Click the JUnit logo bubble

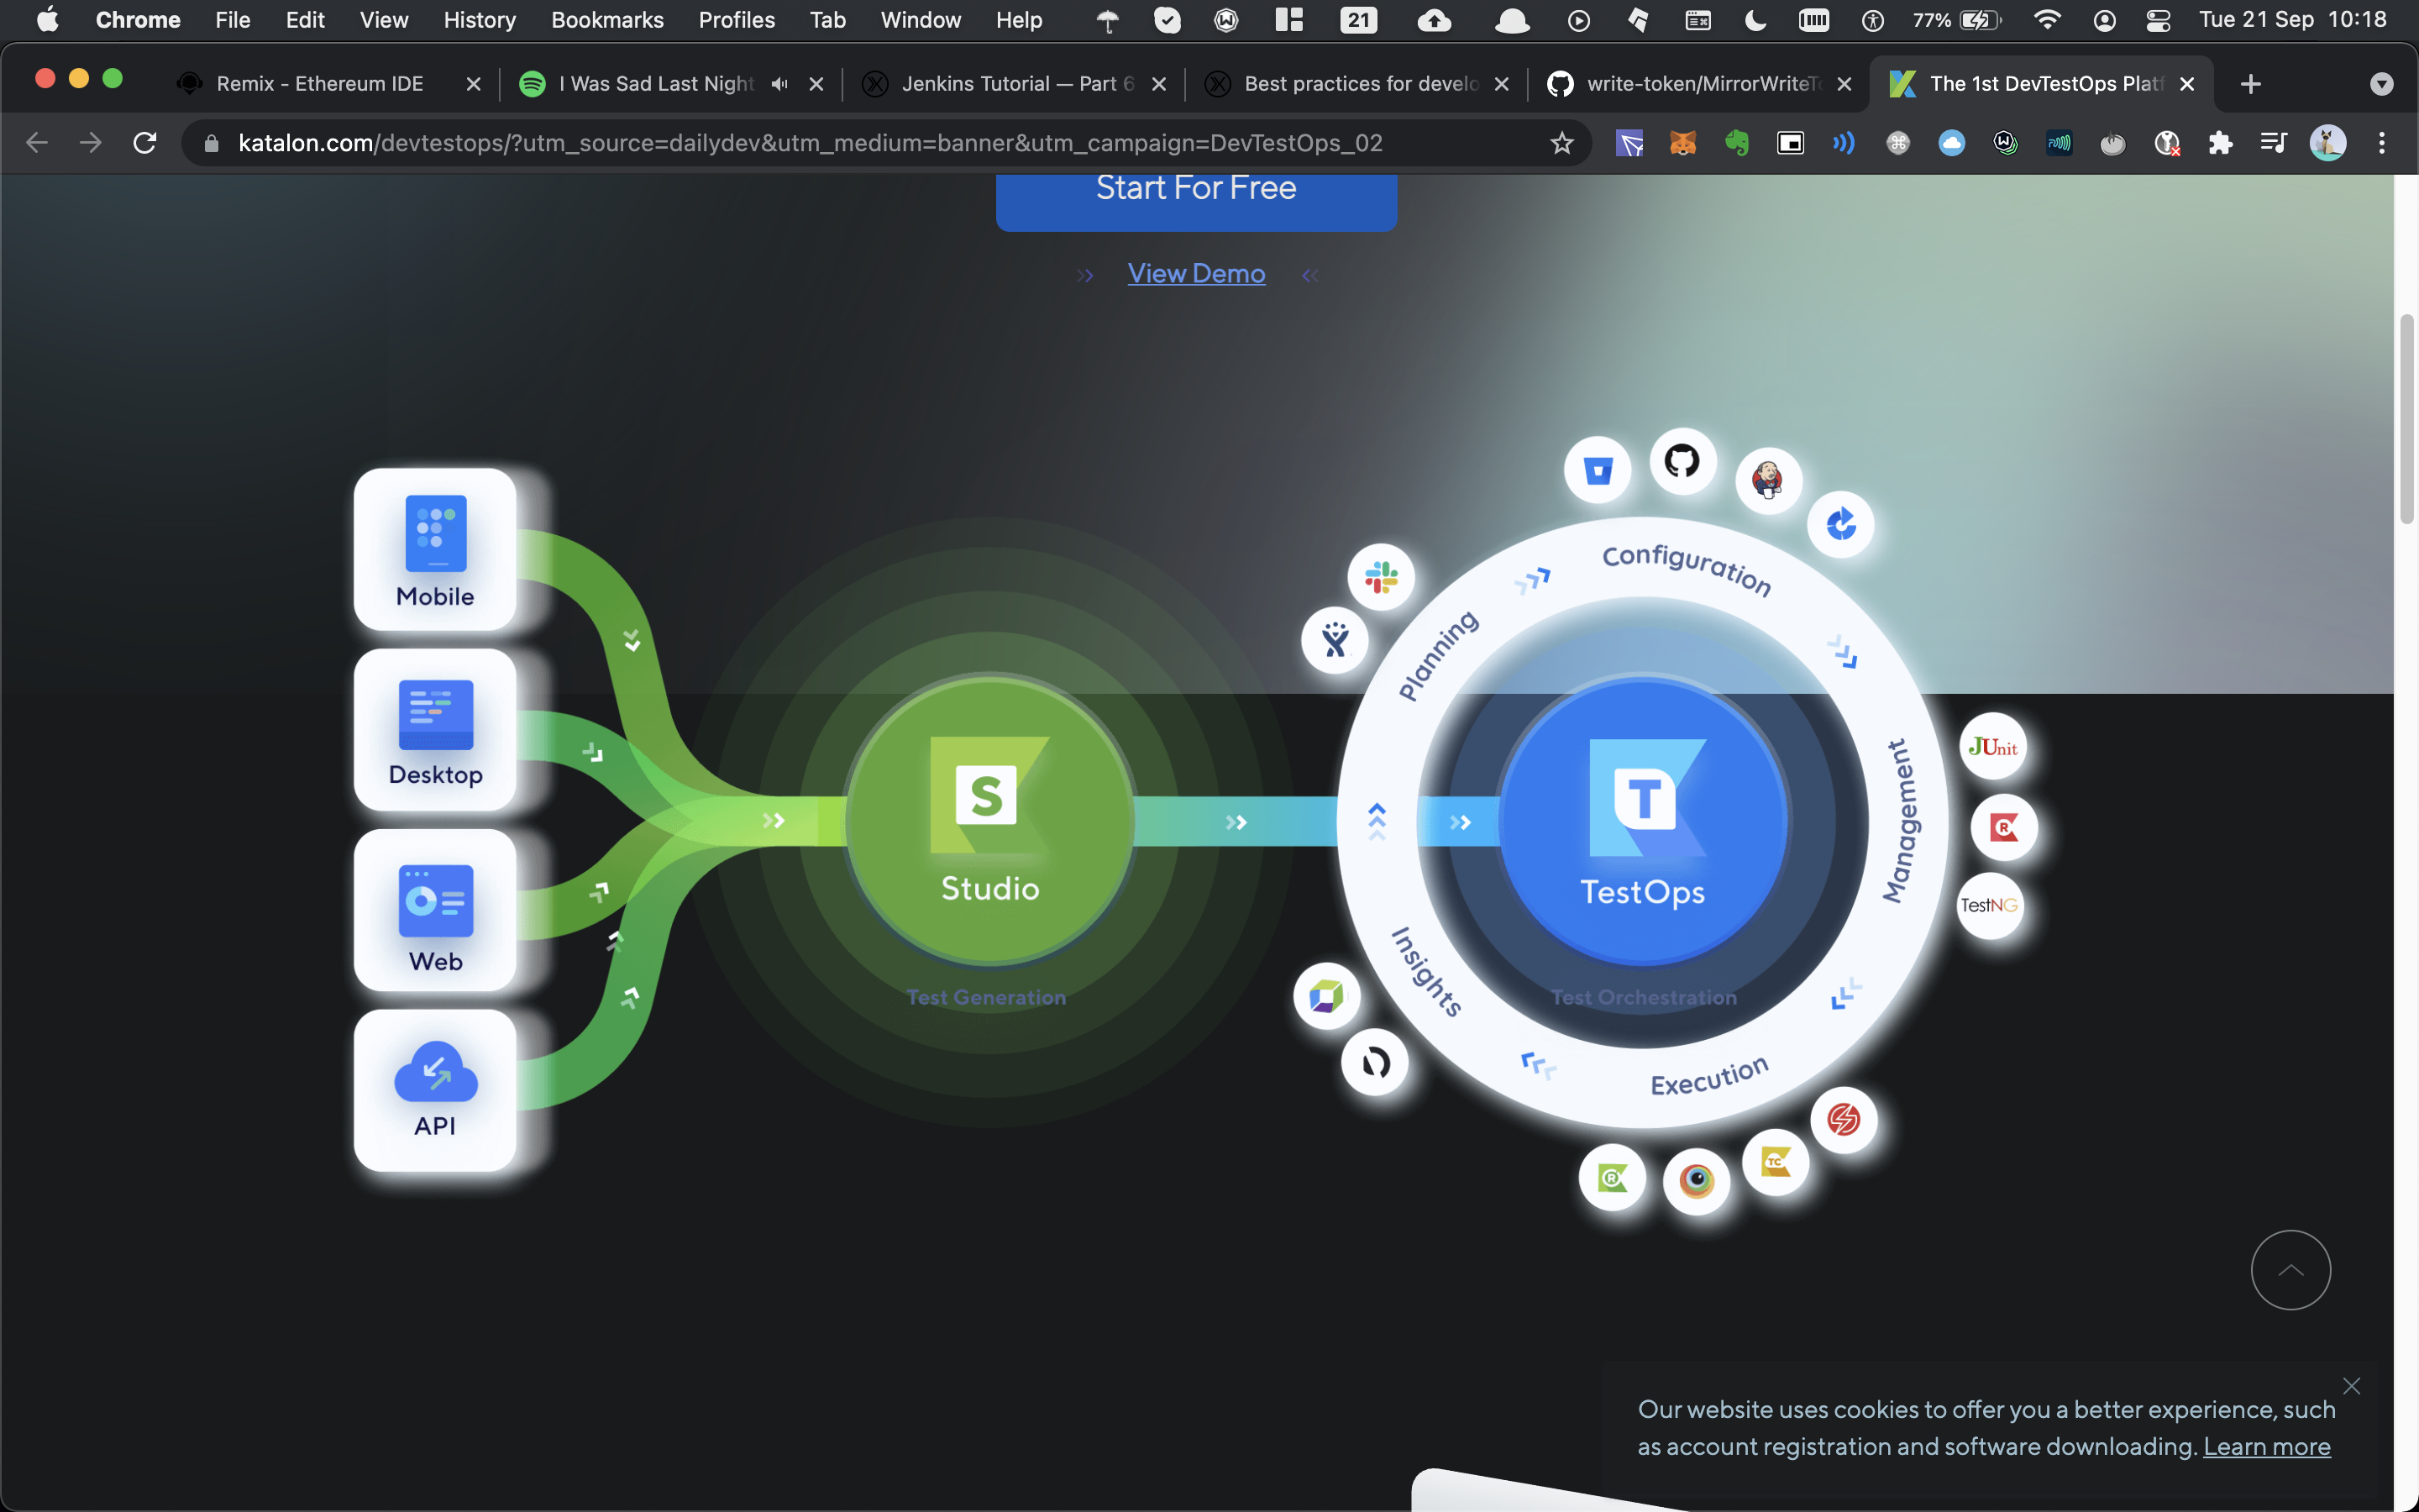click(1992, 747)
